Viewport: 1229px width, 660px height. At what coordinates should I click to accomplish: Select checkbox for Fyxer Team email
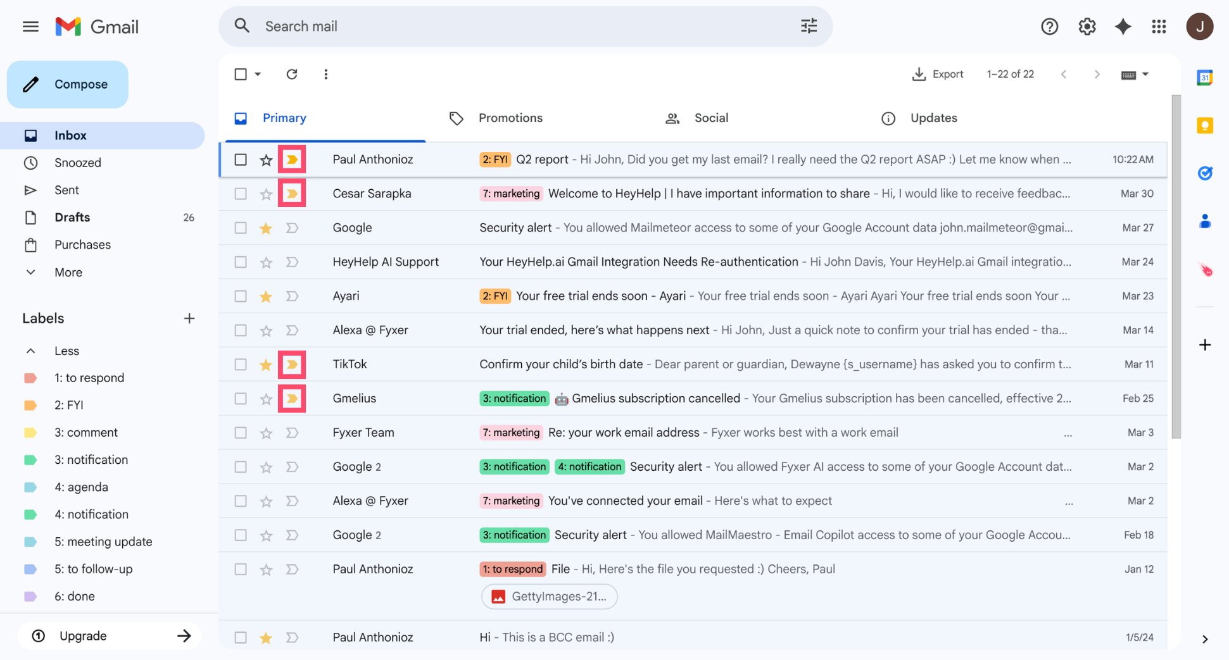[241, 433]
